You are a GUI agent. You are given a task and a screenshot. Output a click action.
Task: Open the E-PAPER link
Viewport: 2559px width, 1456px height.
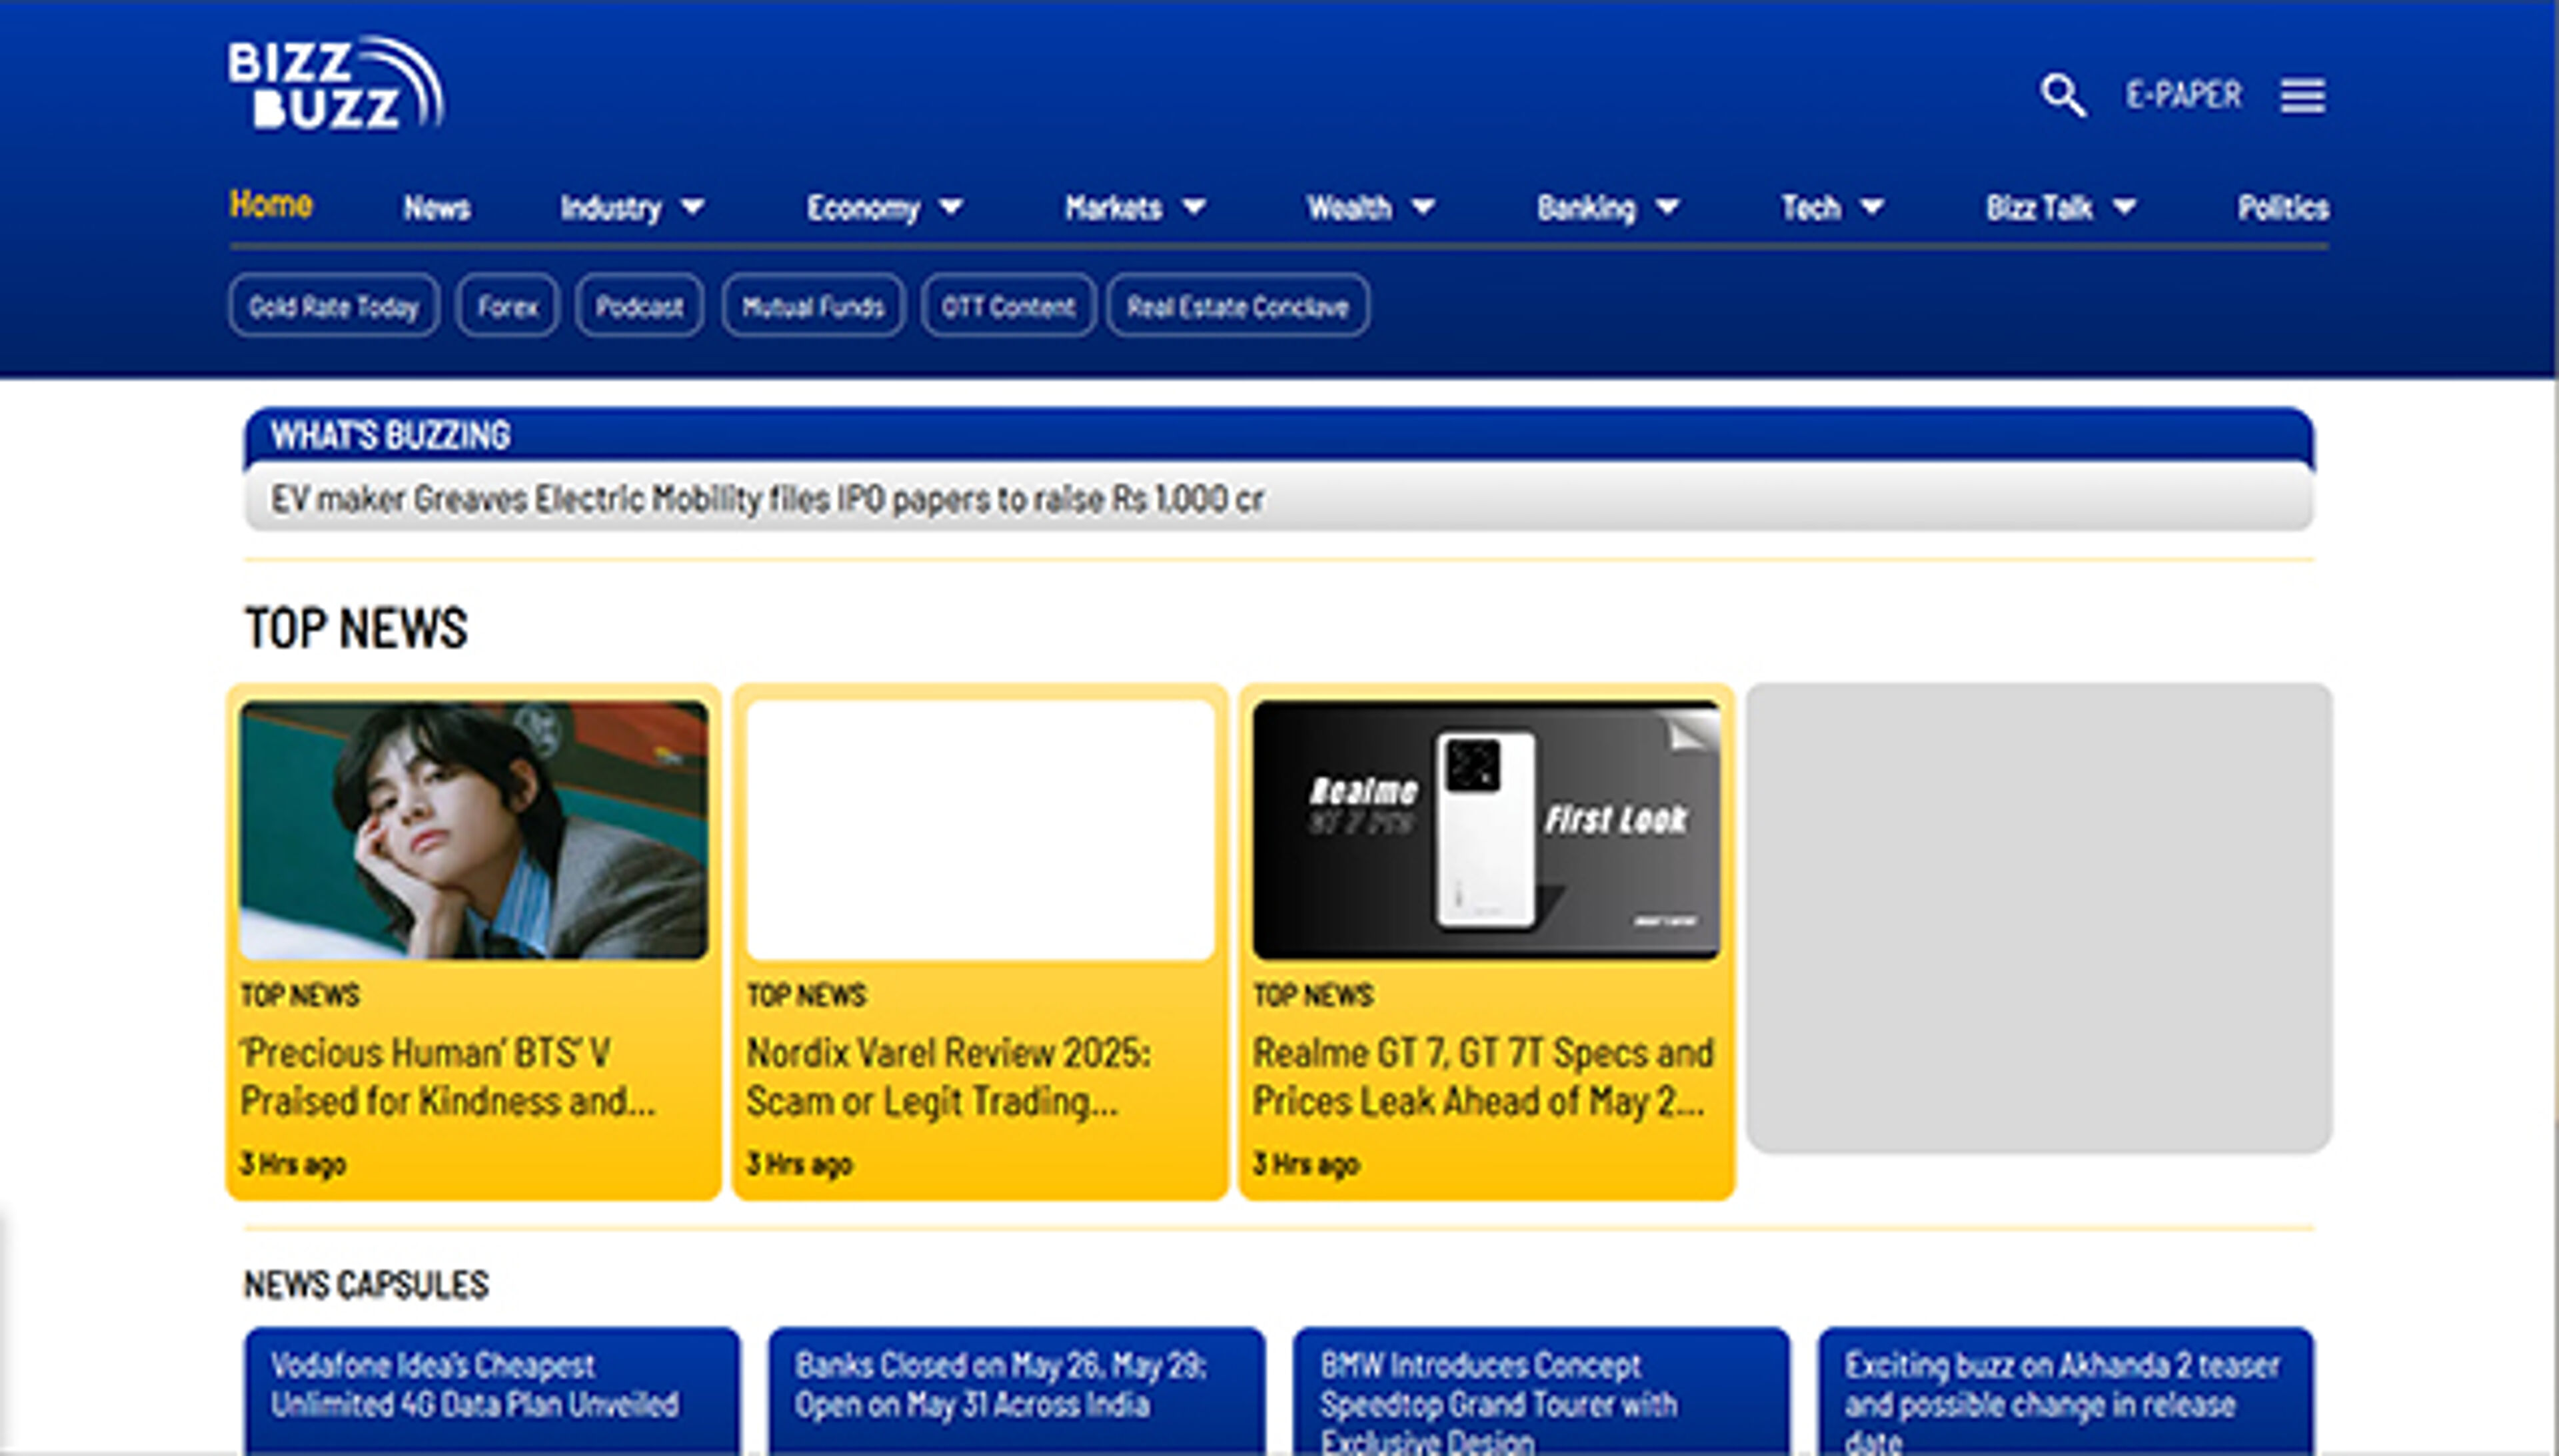(x=2183, y=95)
